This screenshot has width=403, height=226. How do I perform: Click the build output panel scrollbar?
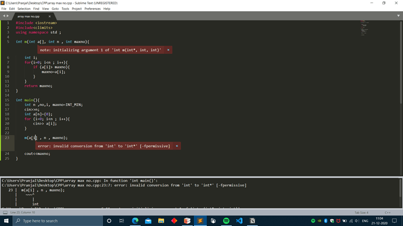click(401, 188)
